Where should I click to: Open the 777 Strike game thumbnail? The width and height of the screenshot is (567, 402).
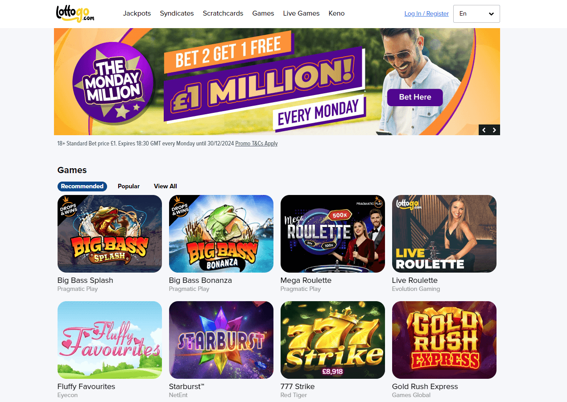point(333,340)
